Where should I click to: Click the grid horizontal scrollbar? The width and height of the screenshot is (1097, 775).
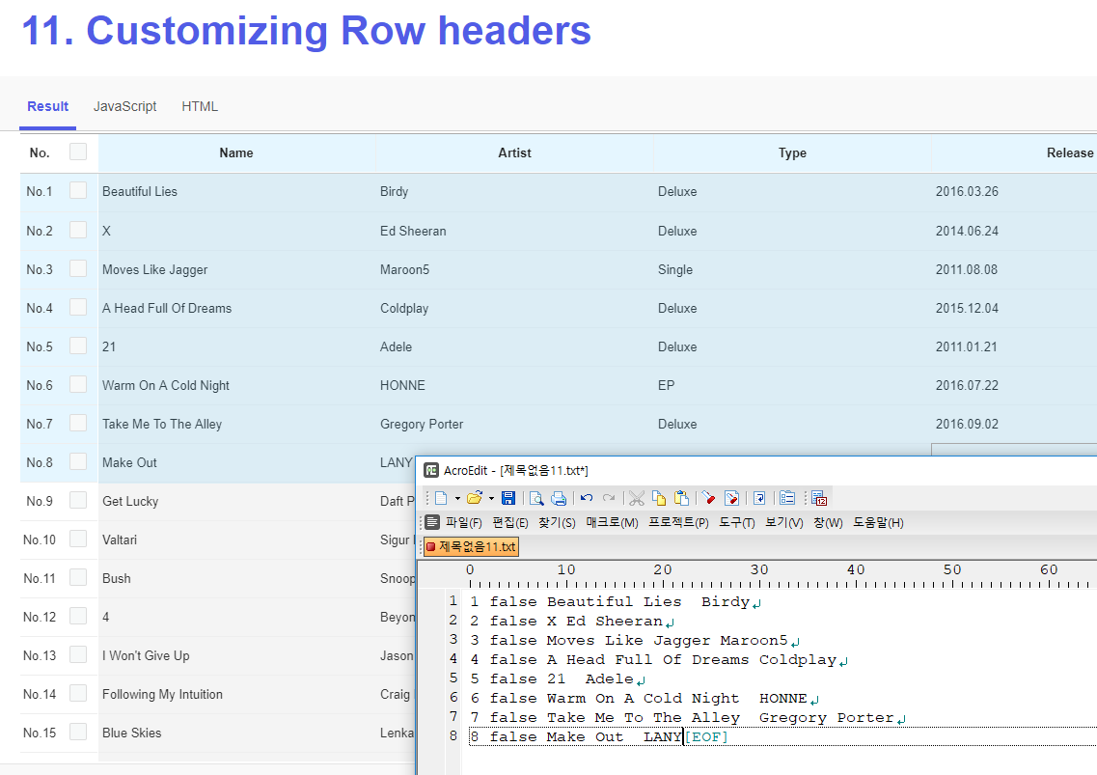coord(1013,450)
